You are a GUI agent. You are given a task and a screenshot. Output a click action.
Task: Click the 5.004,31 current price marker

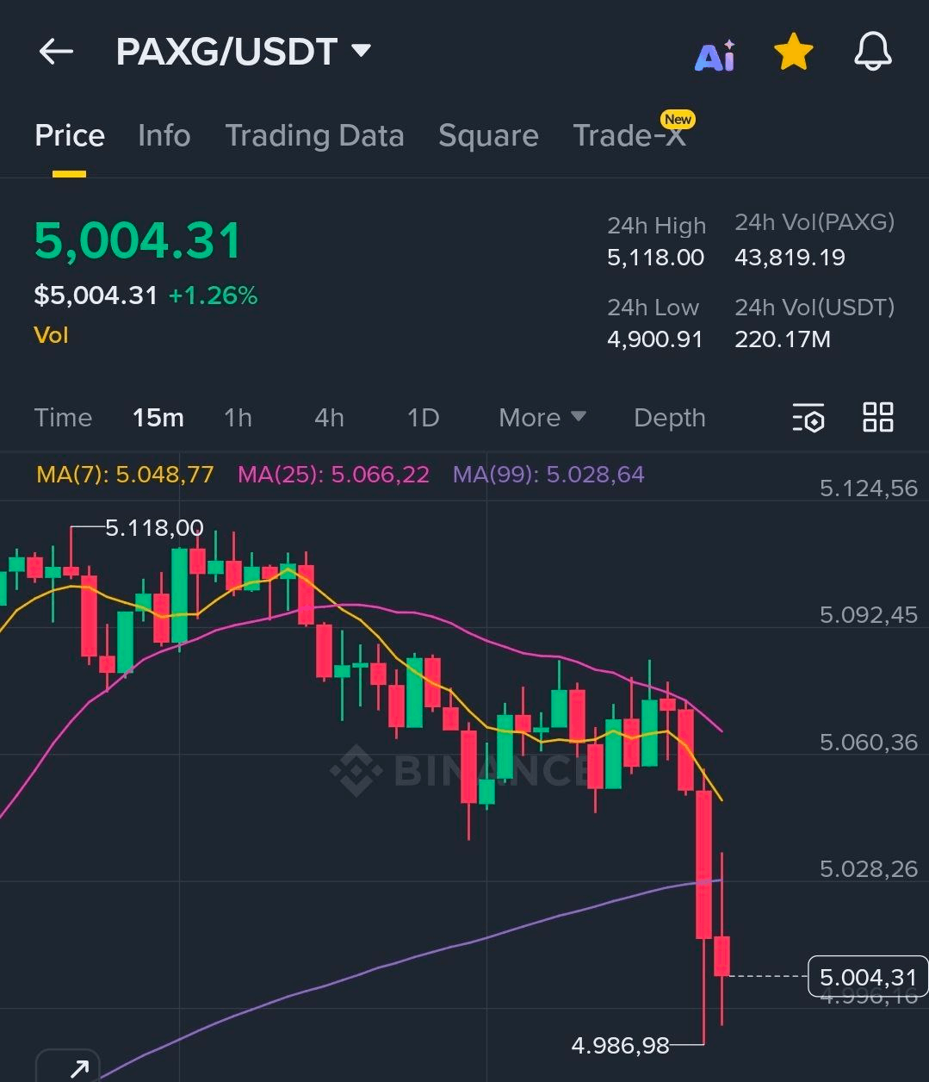(867, 977)
